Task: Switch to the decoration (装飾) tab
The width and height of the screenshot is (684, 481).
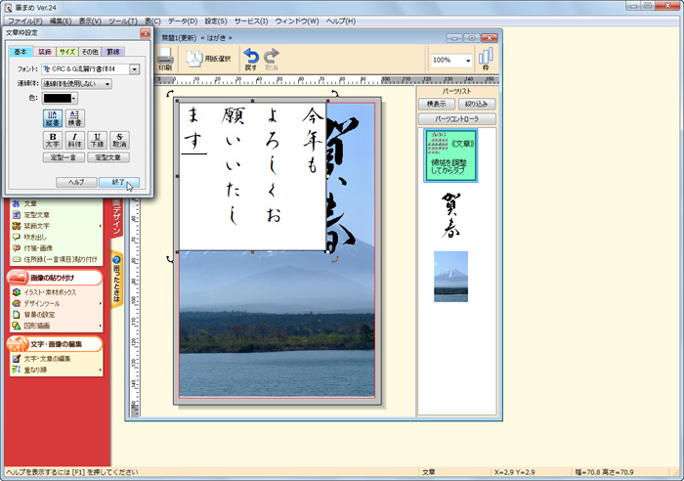Action: coord(44,51)
